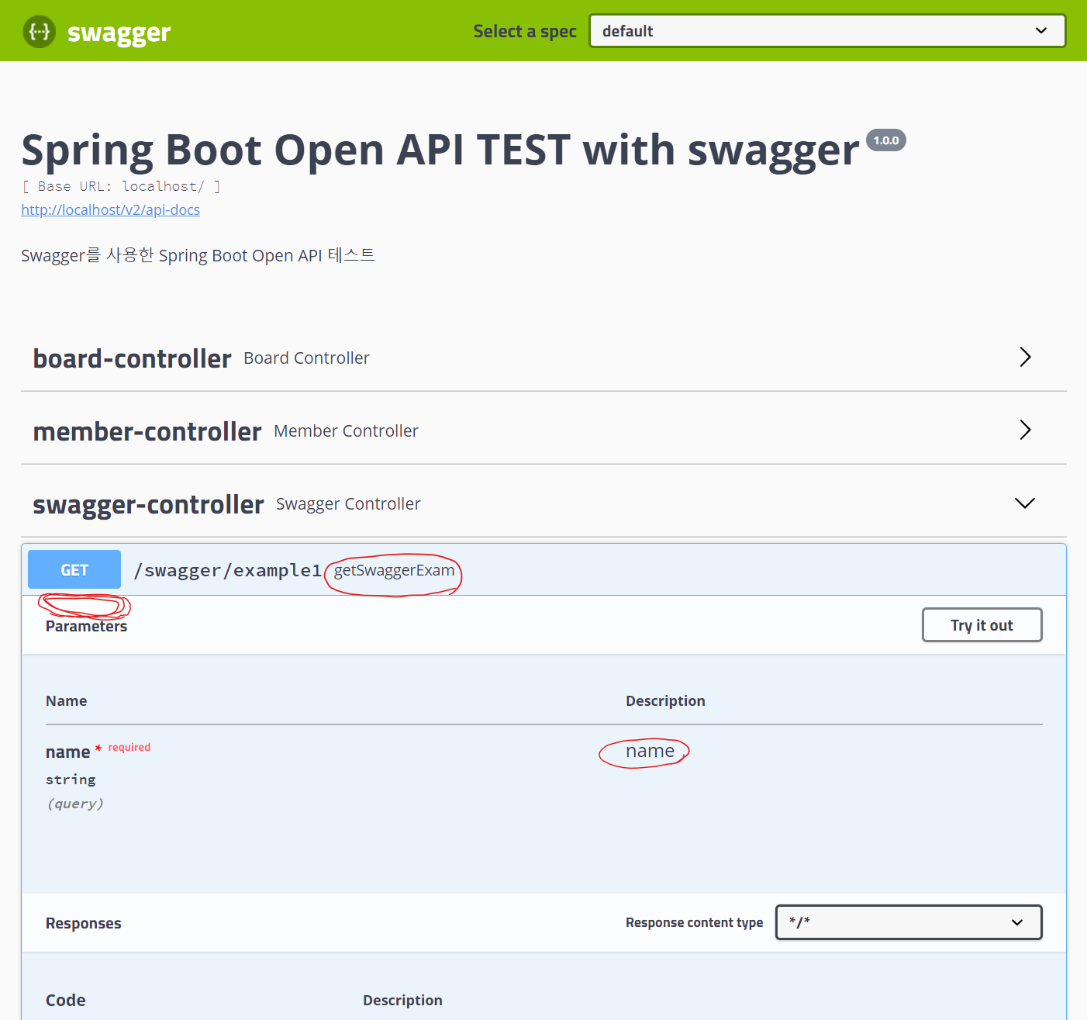Click the swagger brand name text

pos(119,33)
